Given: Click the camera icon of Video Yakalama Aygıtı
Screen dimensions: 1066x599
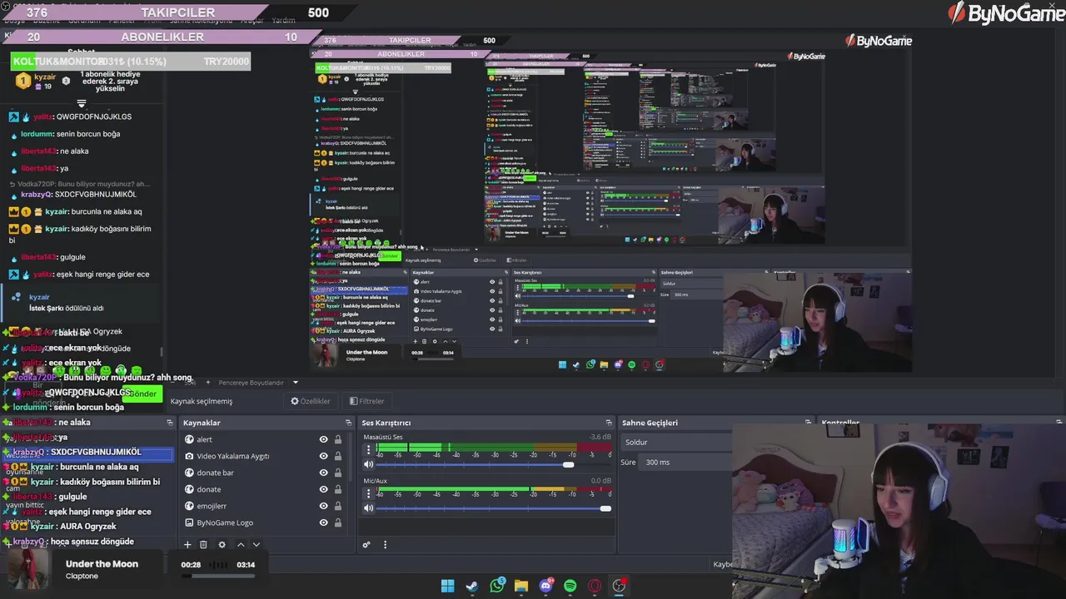Looking at the screenshot, I should pos(189,456).
